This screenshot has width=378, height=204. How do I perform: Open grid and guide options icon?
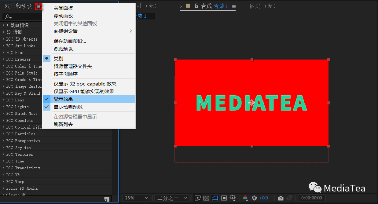click(233, 198)
